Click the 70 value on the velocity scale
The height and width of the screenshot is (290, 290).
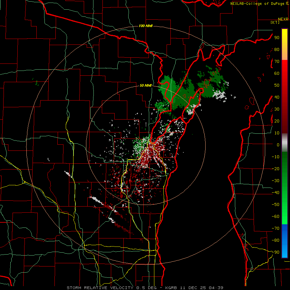click(277, 62)
